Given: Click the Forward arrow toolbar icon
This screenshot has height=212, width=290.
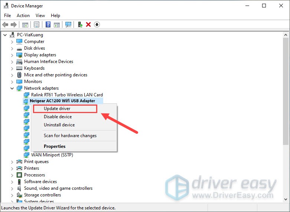Looking at the screenshot, I should pos(14,24).
